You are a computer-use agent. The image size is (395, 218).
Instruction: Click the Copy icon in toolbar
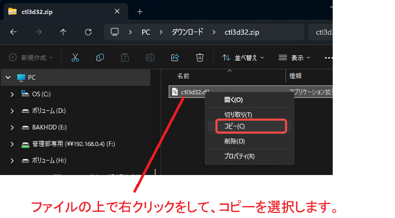100,57
